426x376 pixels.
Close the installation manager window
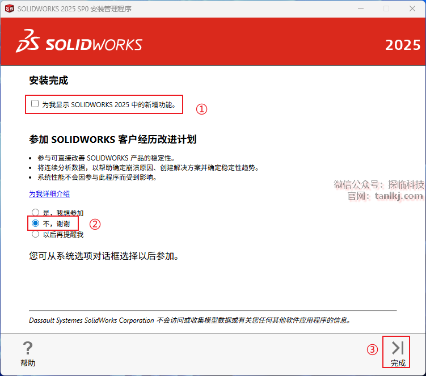pyautogui.click(x=412, y=9)
